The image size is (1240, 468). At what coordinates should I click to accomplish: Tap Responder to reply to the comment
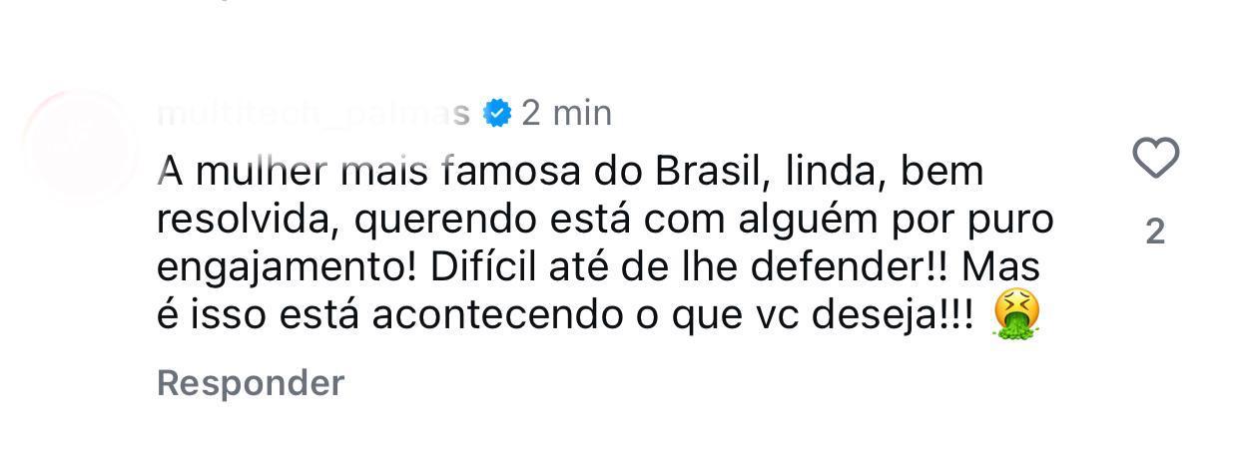pos(251,383)
